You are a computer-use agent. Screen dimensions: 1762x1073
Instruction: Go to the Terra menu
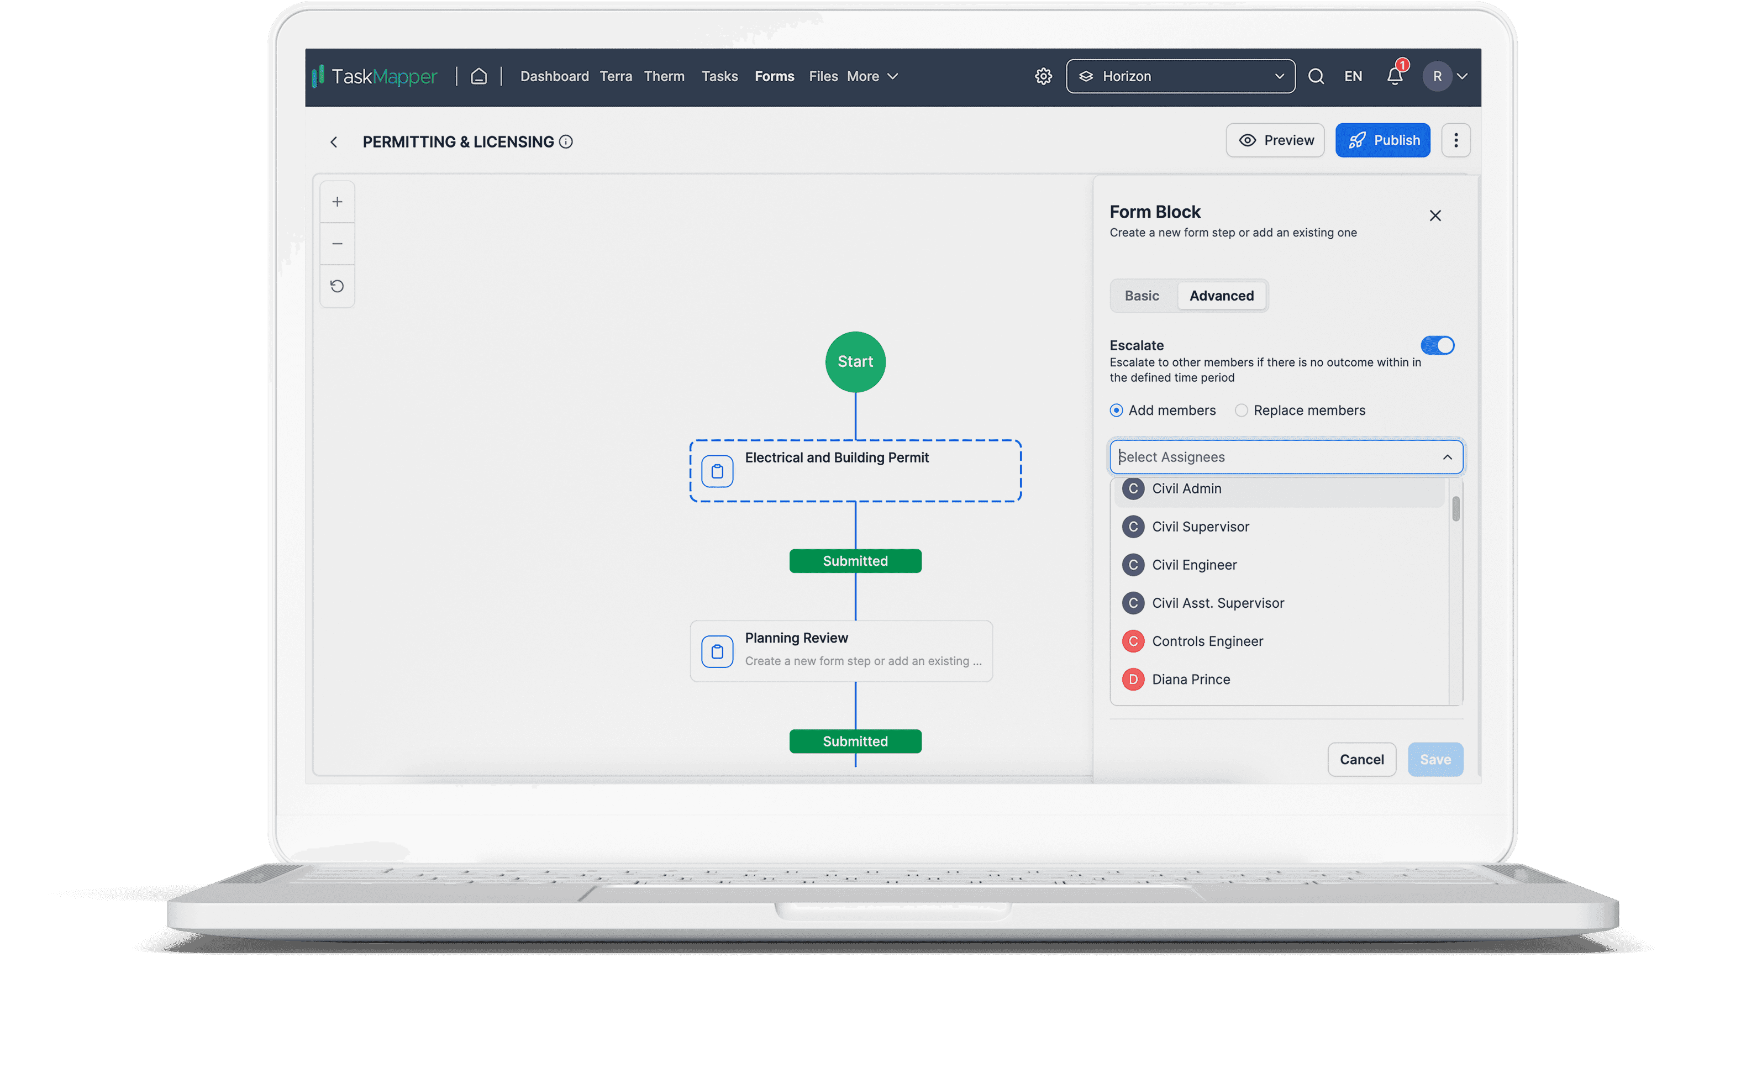coord(616,77)
